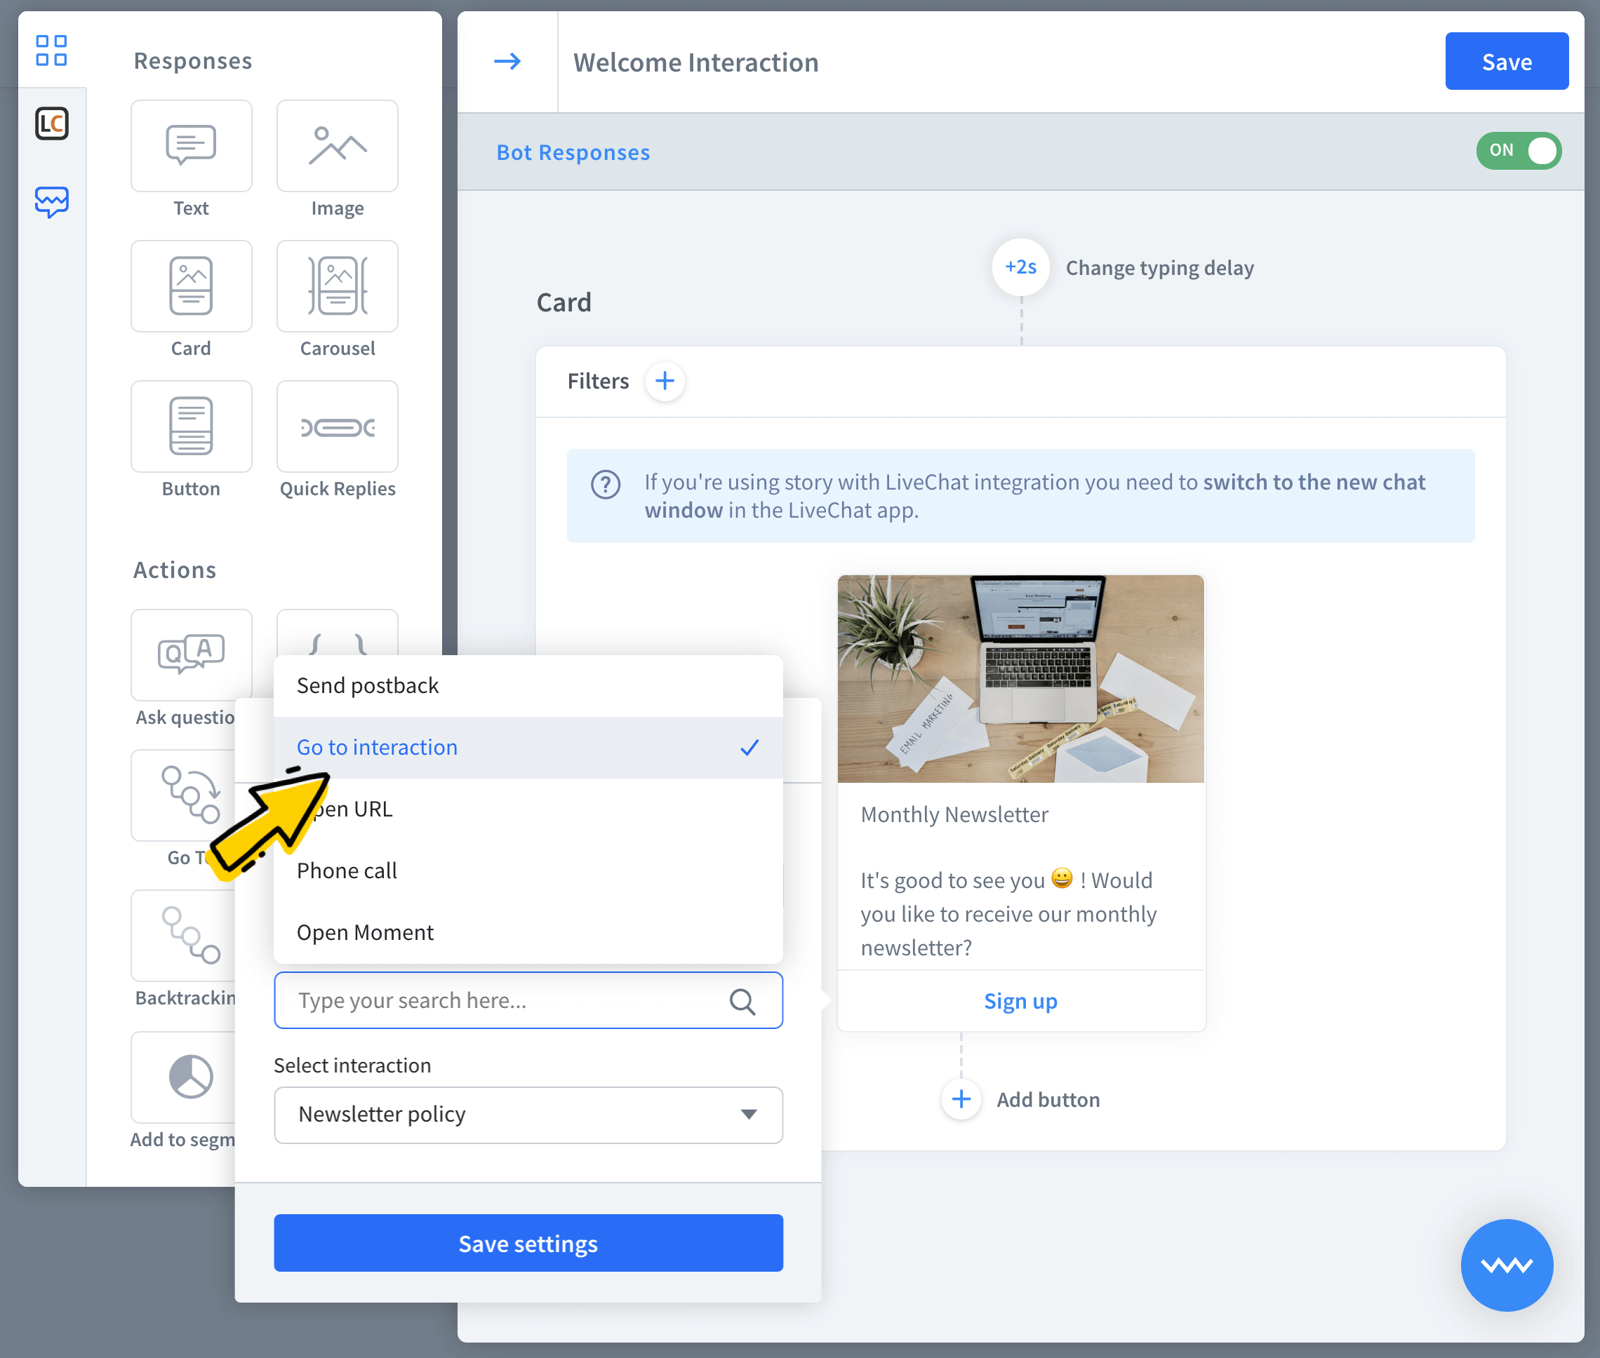Choose Open Moment menu option

(x=365, y=933)
